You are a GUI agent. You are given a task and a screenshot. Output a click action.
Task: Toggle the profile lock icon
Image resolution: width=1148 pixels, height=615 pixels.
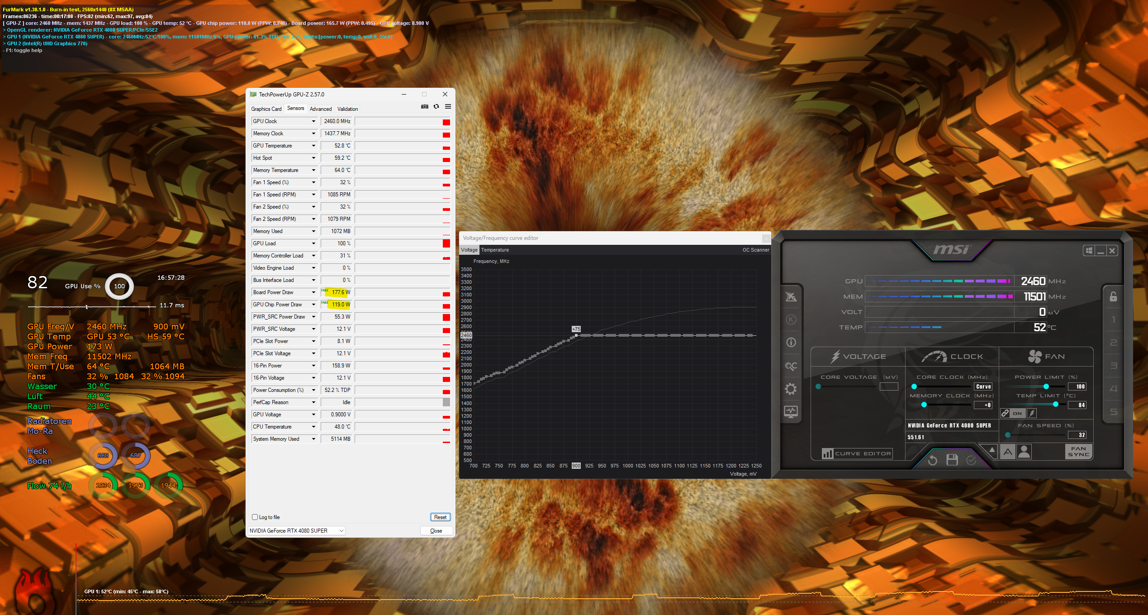click(x=1113, y=296)
